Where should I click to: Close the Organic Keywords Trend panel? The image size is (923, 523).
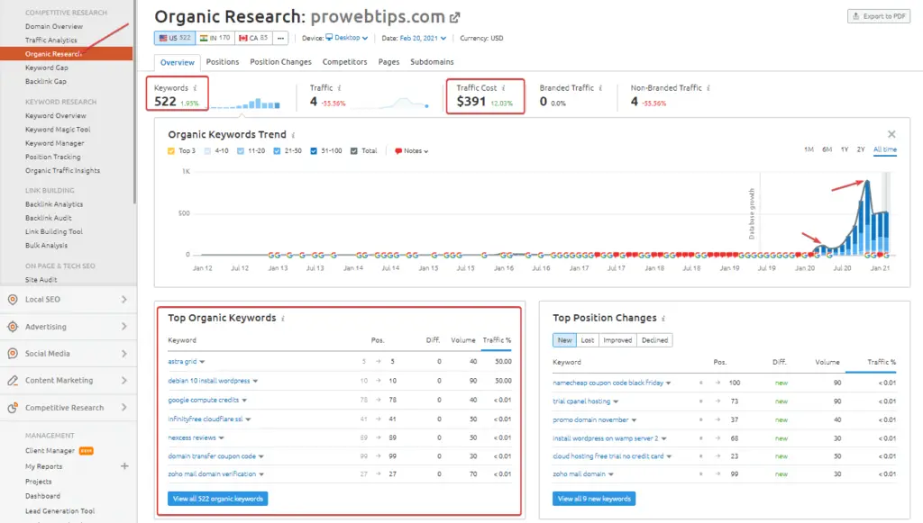(x=891, y=134)
